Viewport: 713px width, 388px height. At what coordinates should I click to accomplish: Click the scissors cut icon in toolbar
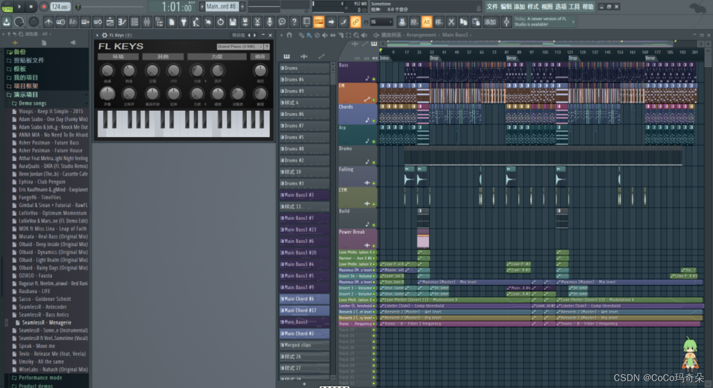click(451, 22)
